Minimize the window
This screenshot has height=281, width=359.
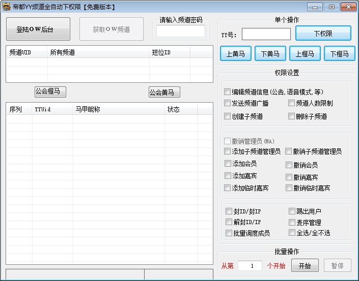pos(315,7)
